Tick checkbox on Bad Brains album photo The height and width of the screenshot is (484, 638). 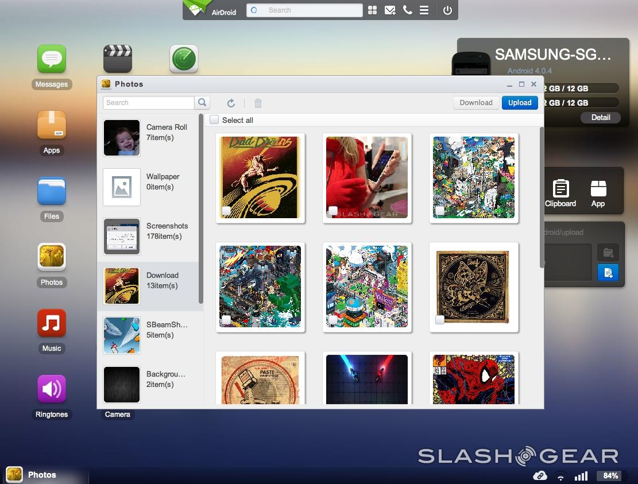coord(226,211)
